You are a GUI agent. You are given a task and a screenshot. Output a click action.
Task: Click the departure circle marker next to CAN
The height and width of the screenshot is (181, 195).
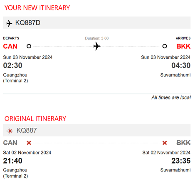coord(29,46)
